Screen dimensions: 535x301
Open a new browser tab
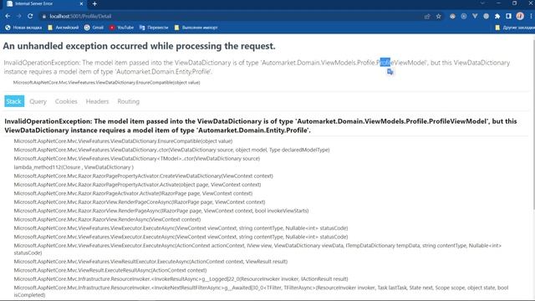pyautogui.click(x=94, y=3)
